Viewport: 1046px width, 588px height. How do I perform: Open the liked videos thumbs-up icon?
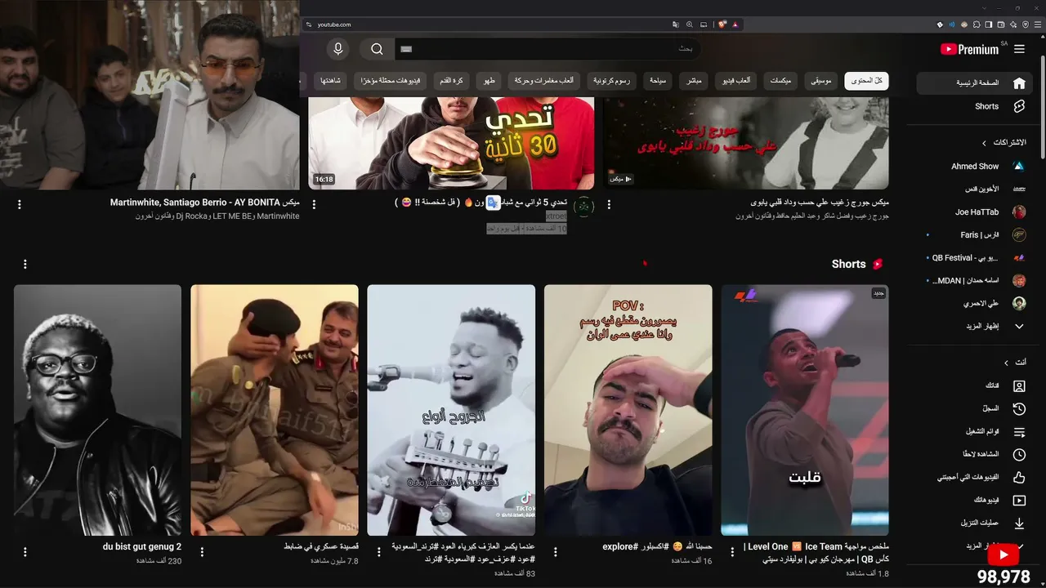point(1019,477)
